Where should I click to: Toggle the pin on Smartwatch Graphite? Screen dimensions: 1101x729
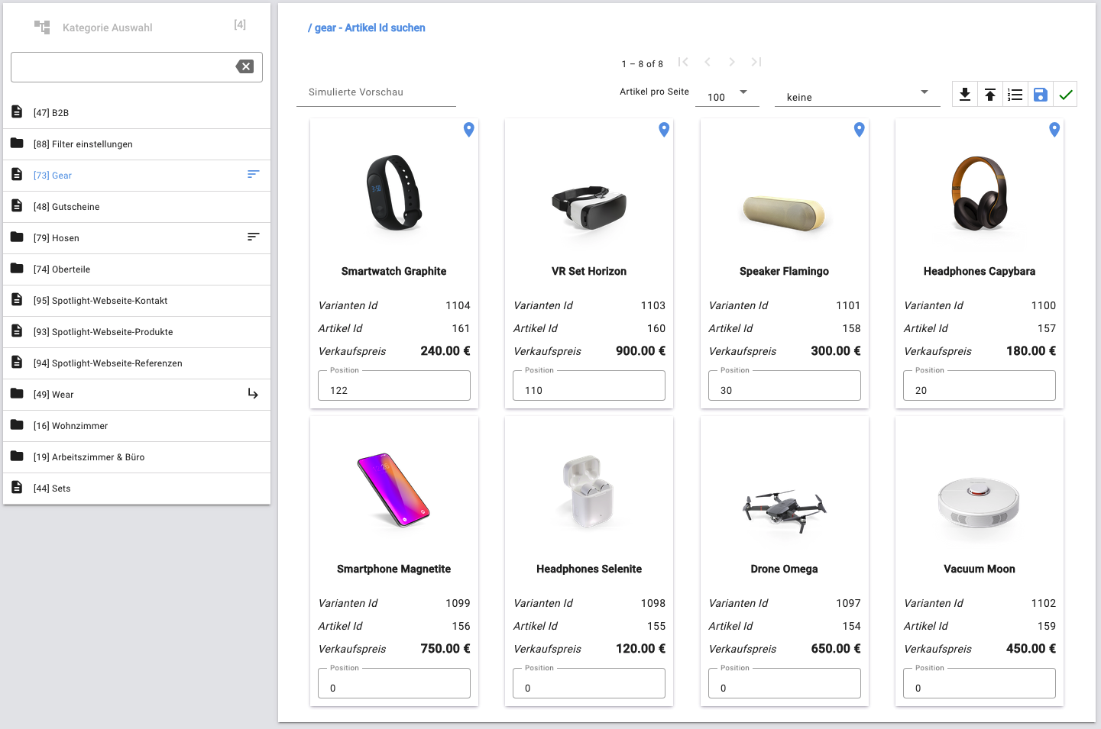469,130
